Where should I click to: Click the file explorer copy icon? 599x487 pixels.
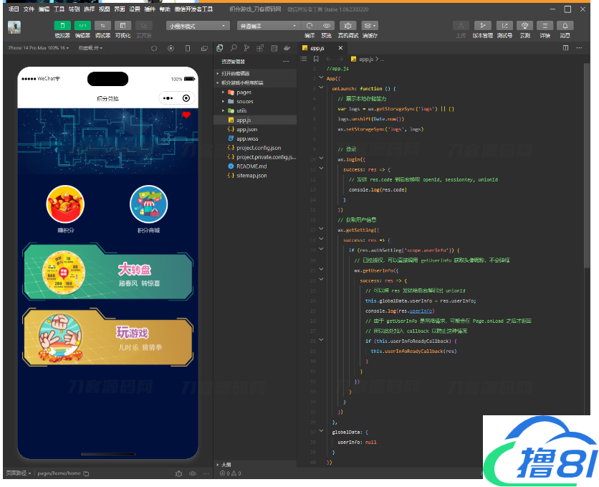tap(220, 48)
